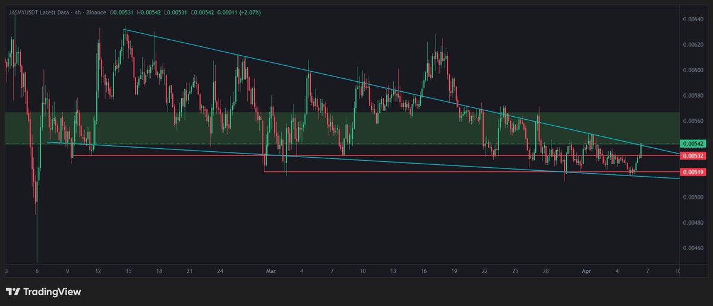Click the 21 date label on time axis

pos(189,271)
